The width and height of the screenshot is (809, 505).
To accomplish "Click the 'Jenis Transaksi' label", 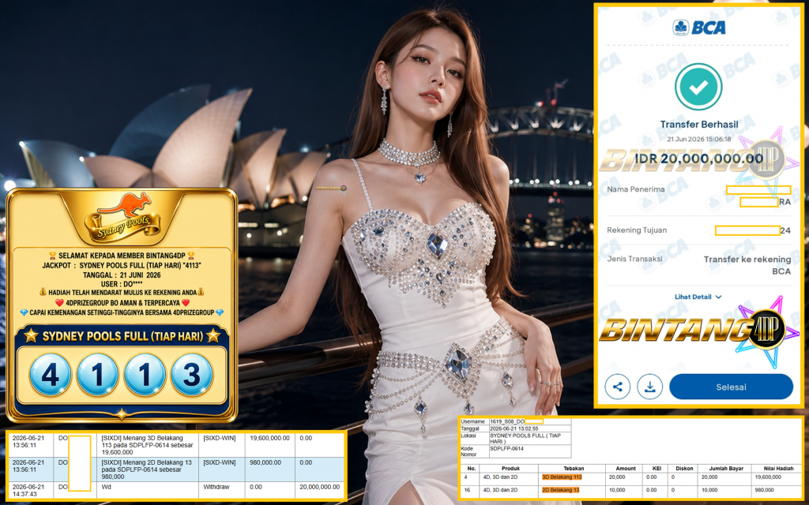I will tap(634, 259).
